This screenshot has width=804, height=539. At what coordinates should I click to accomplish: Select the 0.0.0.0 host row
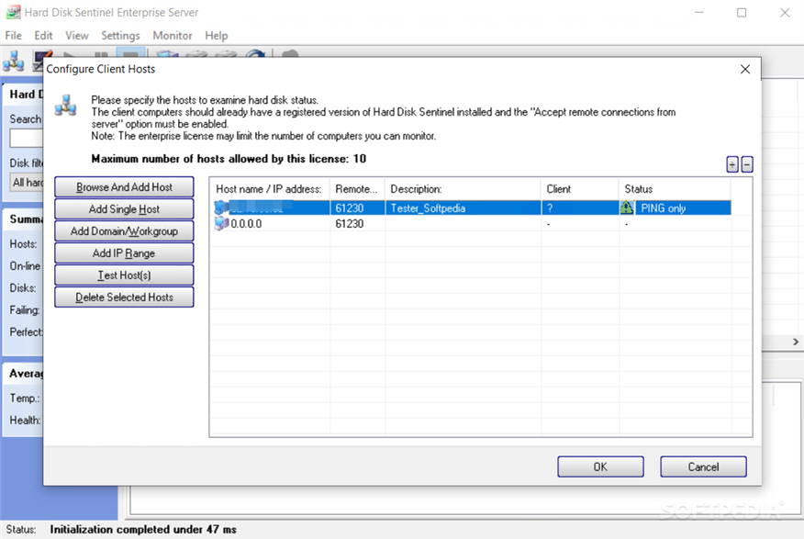[x=471, y=224]
